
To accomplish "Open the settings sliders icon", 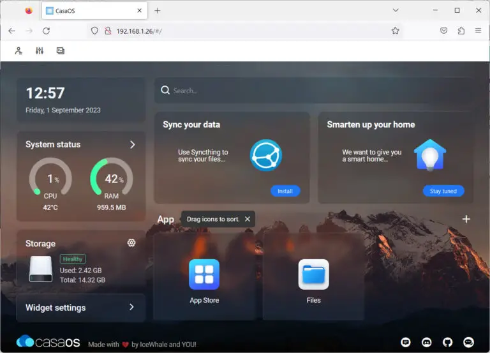I will coord(40,51).
